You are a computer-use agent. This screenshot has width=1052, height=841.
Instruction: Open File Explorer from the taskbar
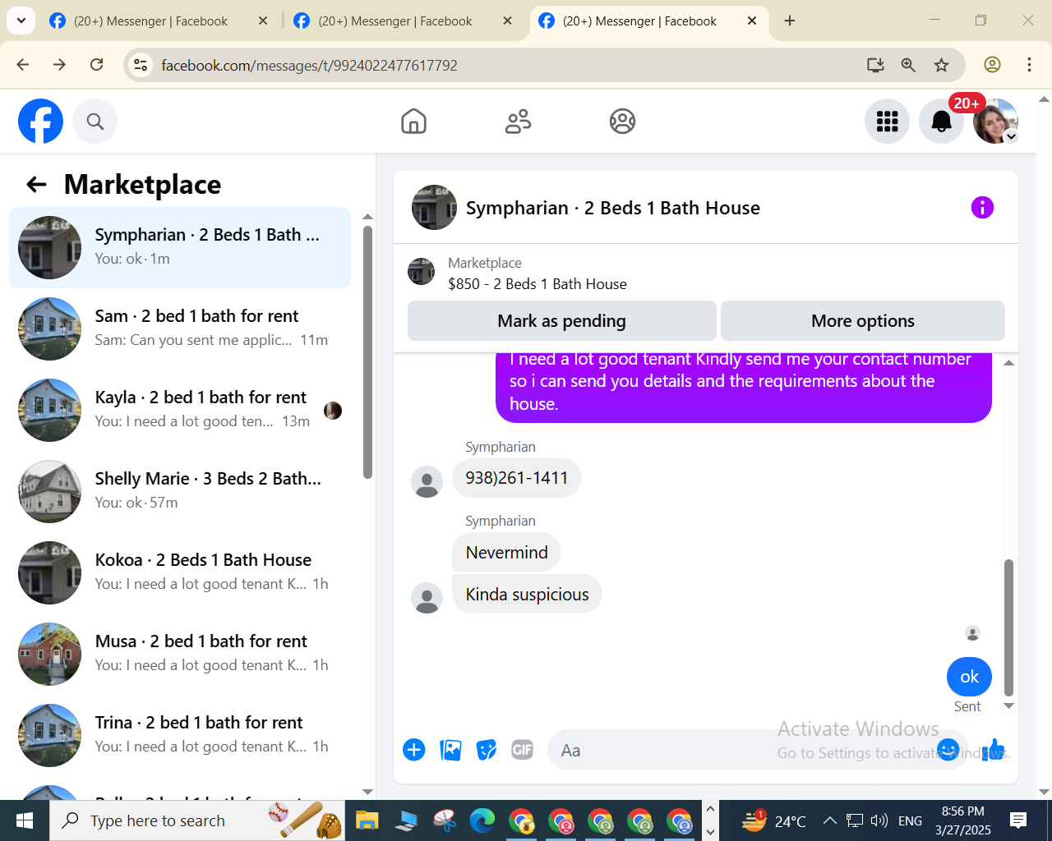pyautogui.click(x=366, y=820)
